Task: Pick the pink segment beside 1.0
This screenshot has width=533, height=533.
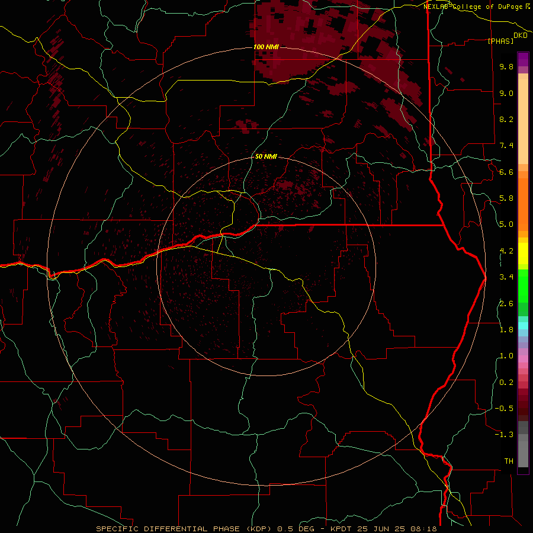Action: pos(523,359)
